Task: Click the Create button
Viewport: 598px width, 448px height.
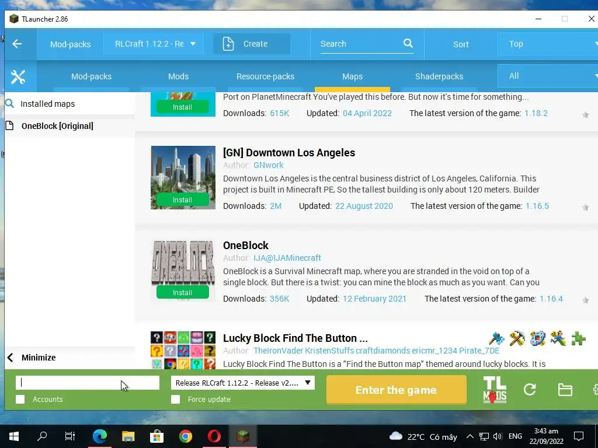Action: pyautogui.click(x=252, y=44)
